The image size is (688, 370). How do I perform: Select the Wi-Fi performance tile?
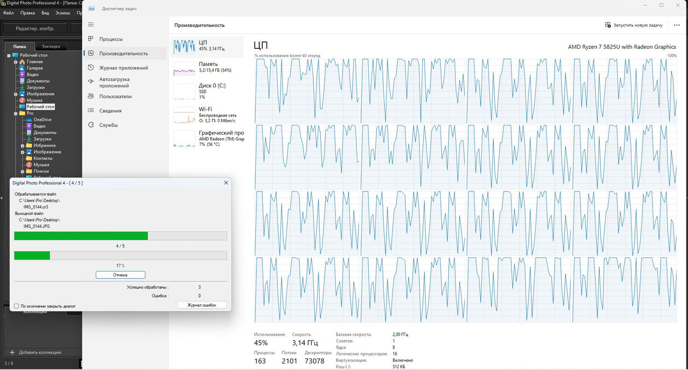pyautogui.click(x=207, y=114)
